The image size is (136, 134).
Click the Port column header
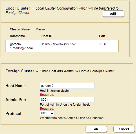click(x=102, y=36)
